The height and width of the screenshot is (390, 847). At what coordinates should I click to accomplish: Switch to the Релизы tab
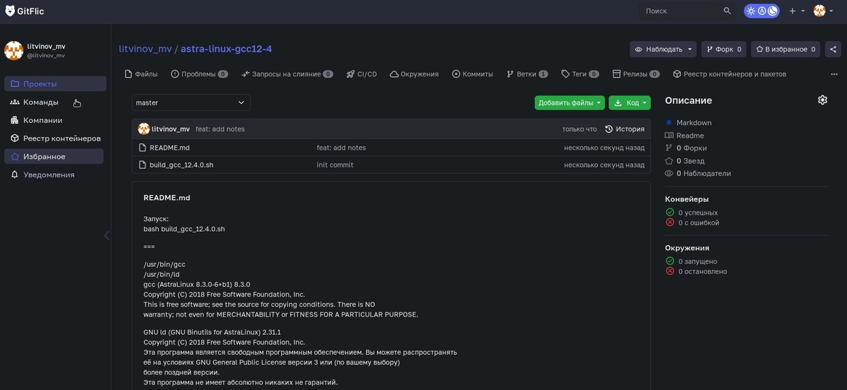coord(636,74)
